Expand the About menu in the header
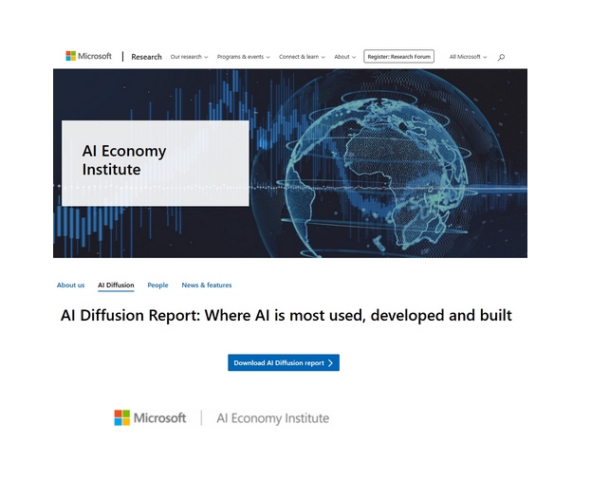The width and height of the screenshot is (591, 479). (x=344, y=57)
